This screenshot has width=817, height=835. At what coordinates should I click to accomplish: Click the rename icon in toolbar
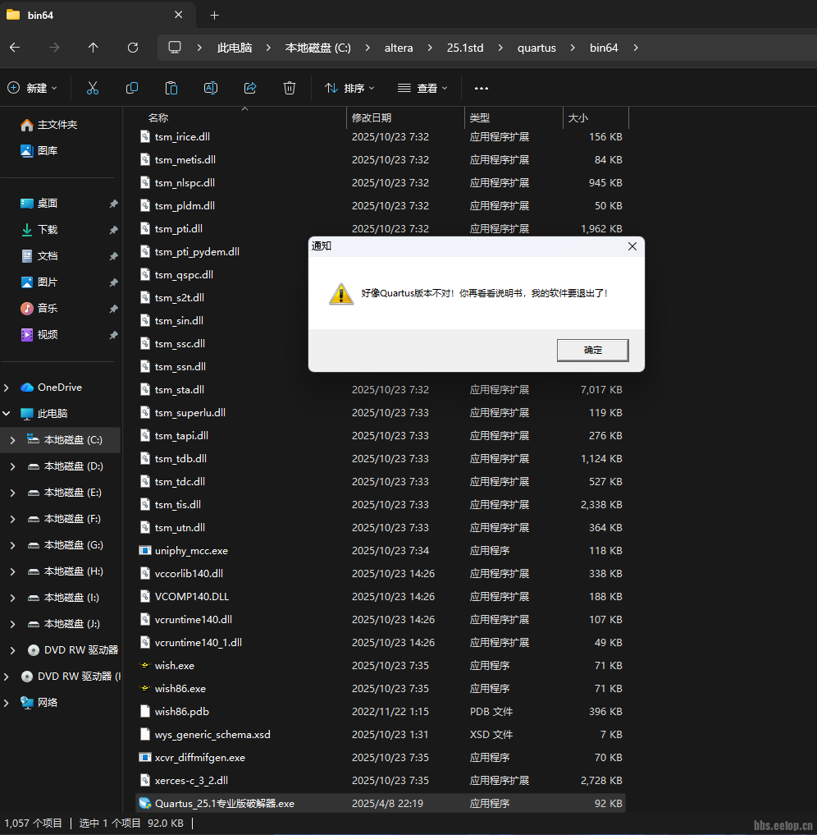[211, 88]
